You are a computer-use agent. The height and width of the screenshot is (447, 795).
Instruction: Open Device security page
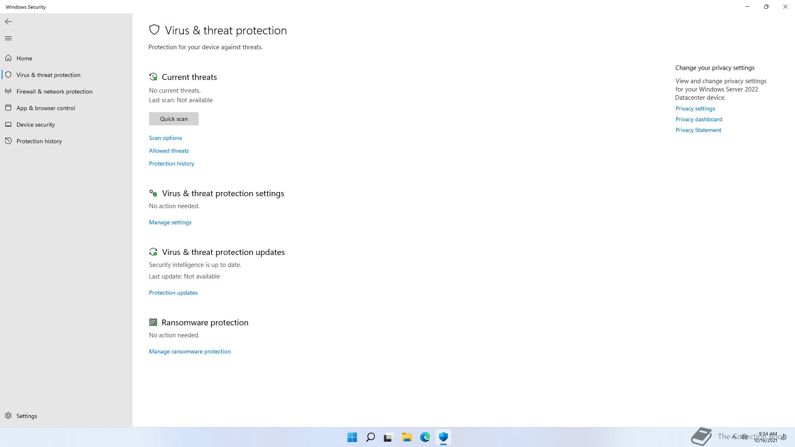pos(66,125)
